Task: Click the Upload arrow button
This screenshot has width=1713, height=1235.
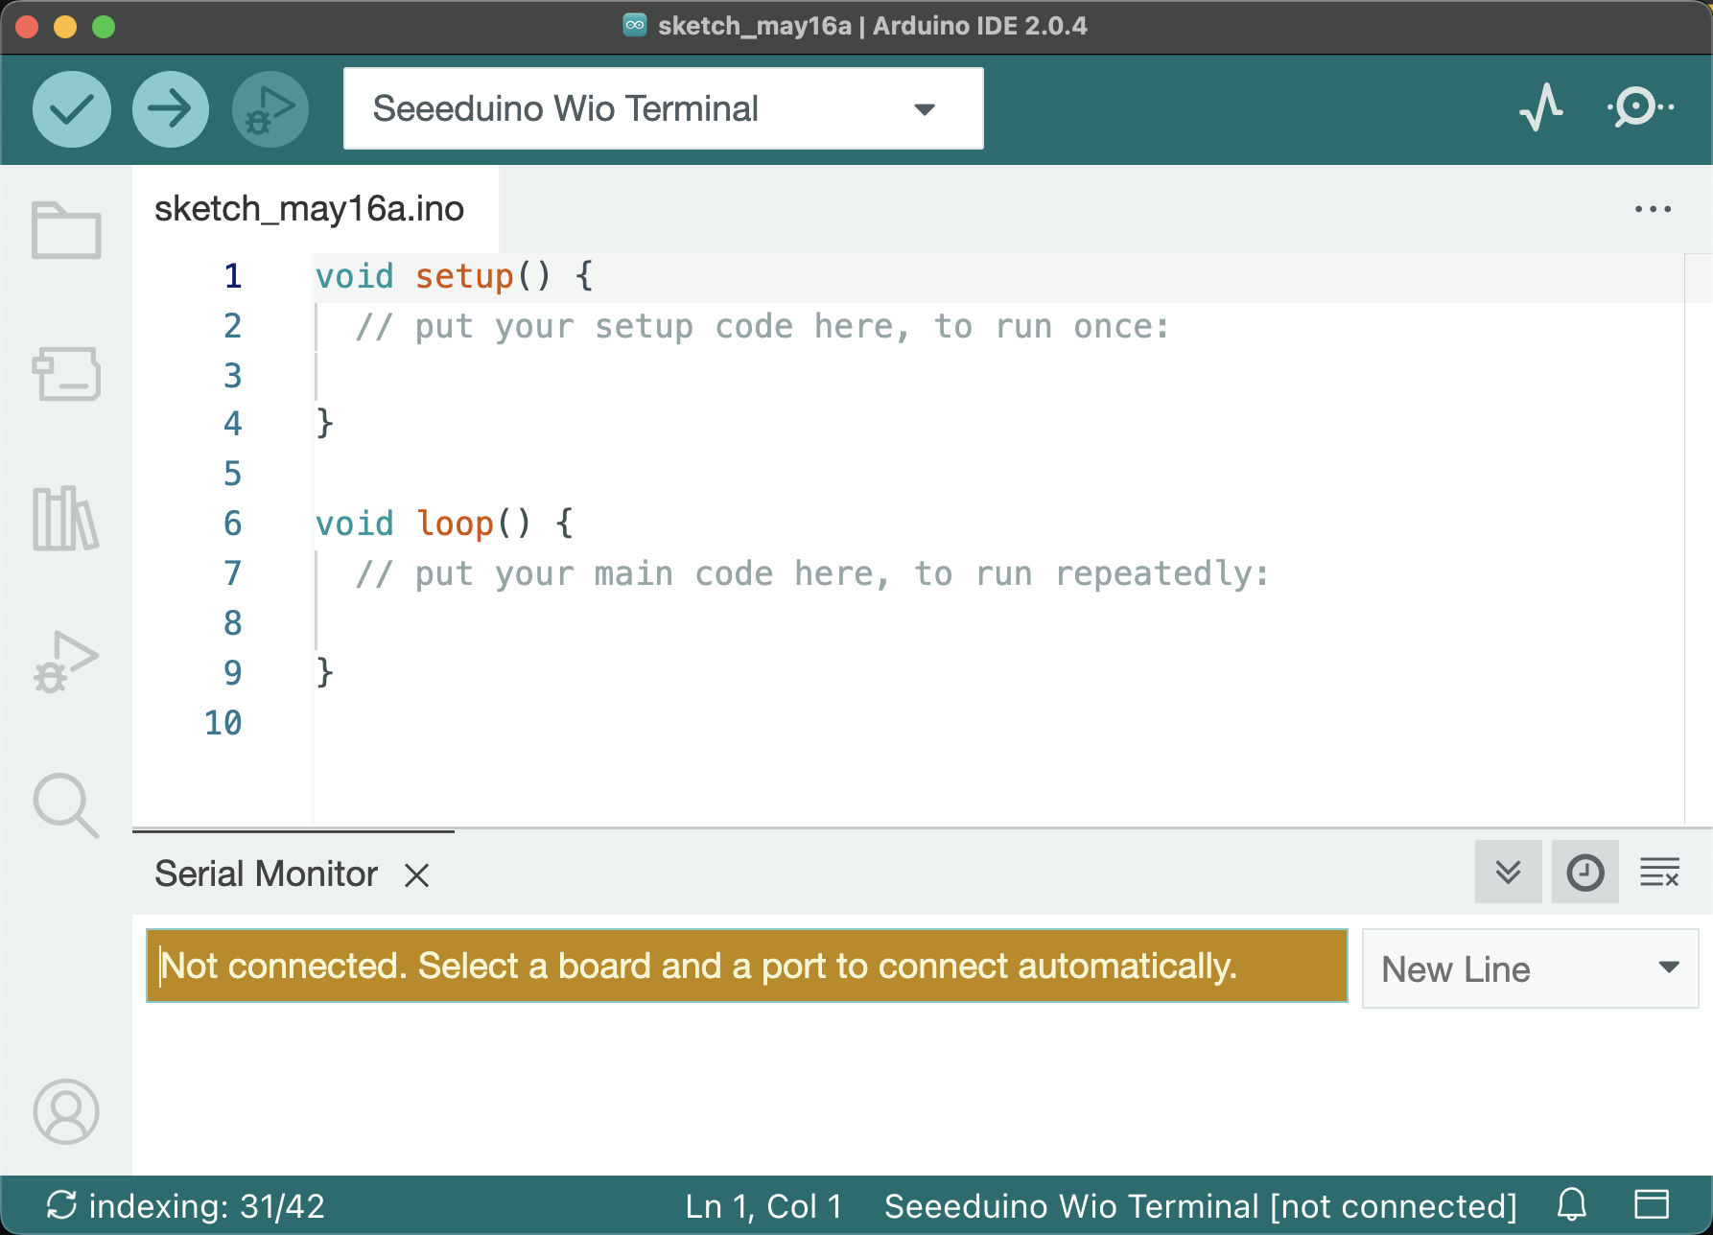Action: (x=171, y=109)
